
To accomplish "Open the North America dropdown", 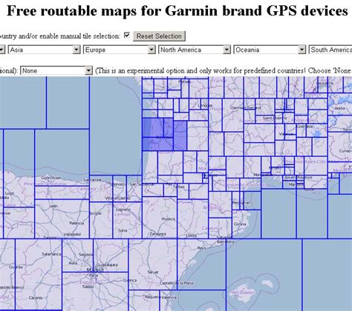I will point(195,50).
